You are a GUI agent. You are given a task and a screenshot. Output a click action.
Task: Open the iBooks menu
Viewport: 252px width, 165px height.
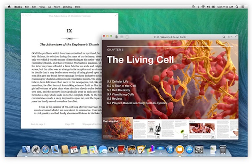tap(18, 7)
